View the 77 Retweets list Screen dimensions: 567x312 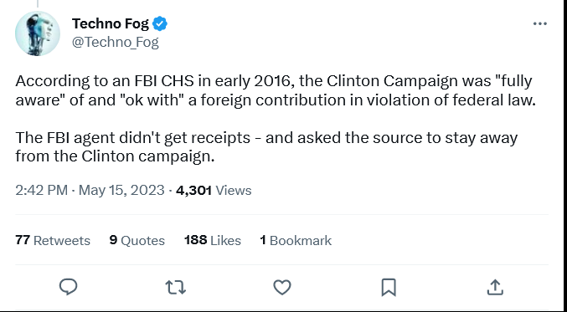point(53,240)
